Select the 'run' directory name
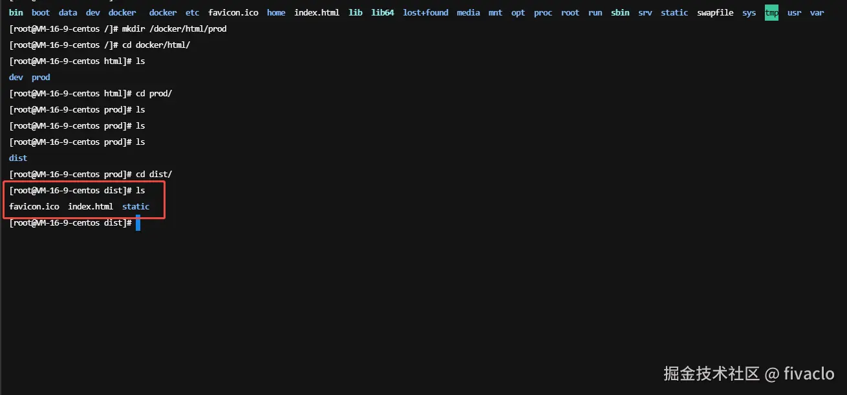 coord(595,13)
